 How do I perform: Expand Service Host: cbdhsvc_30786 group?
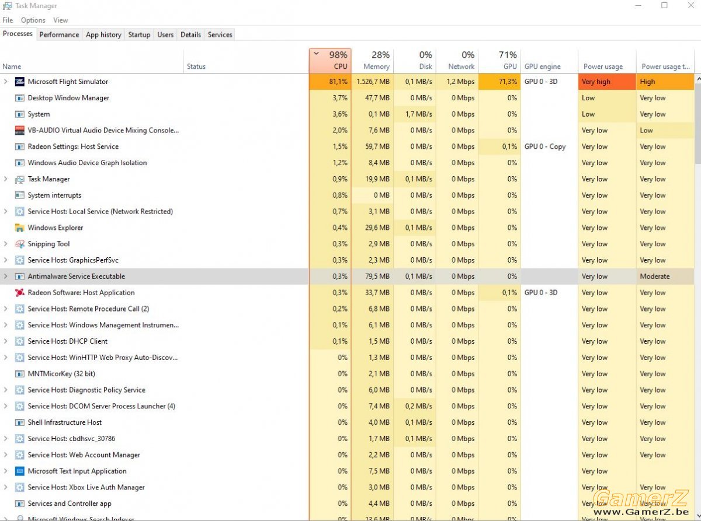point(5,439)
